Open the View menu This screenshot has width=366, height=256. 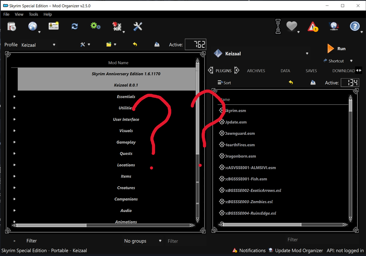coord(19,14)
